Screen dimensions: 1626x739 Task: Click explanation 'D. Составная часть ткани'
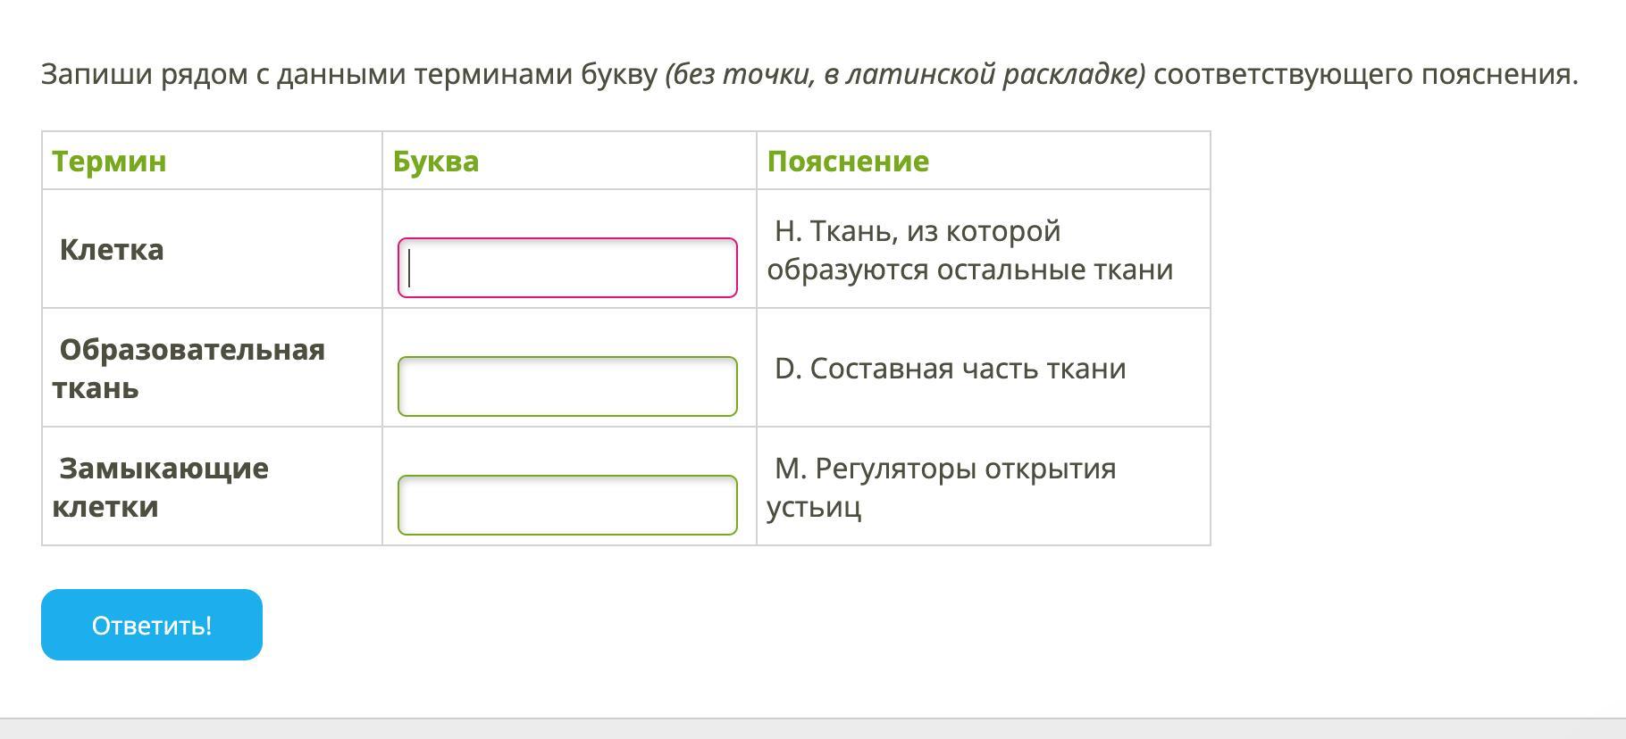pos(950,369)
